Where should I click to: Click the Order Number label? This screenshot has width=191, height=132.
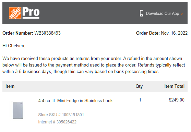pos(18,33)
